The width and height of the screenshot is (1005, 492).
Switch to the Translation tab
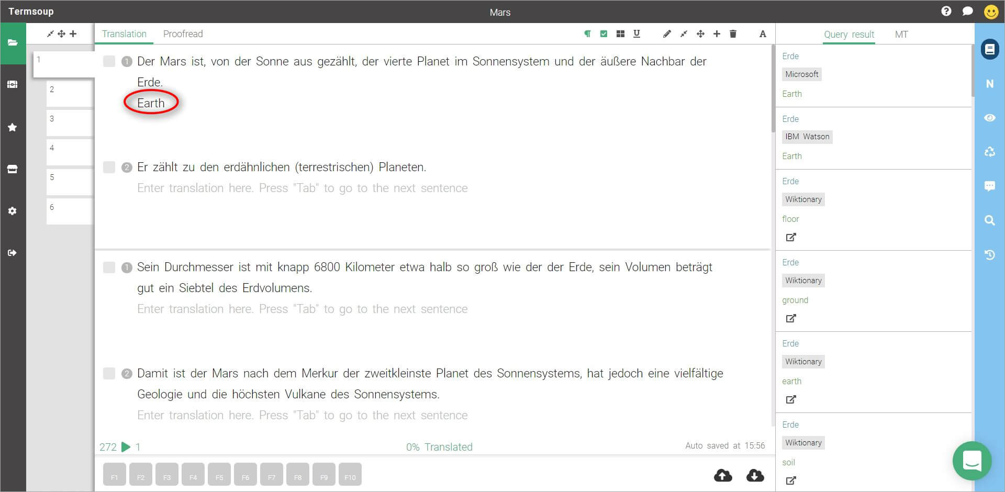pos(124,34)
